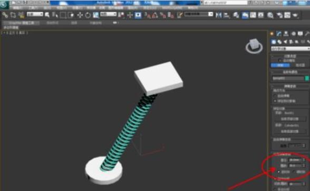Open the Layer Manager
The height and width of the screenshot is (191, 310).
pos(236,15)
